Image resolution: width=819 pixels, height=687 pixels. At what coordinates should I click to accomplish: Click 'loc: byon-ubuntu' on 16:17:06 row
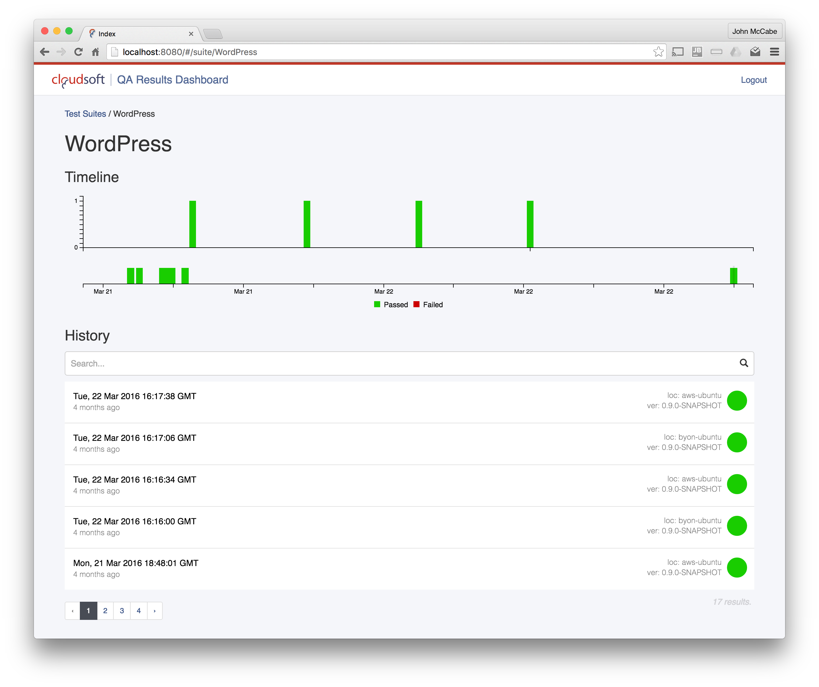click(x=692, y=437)
